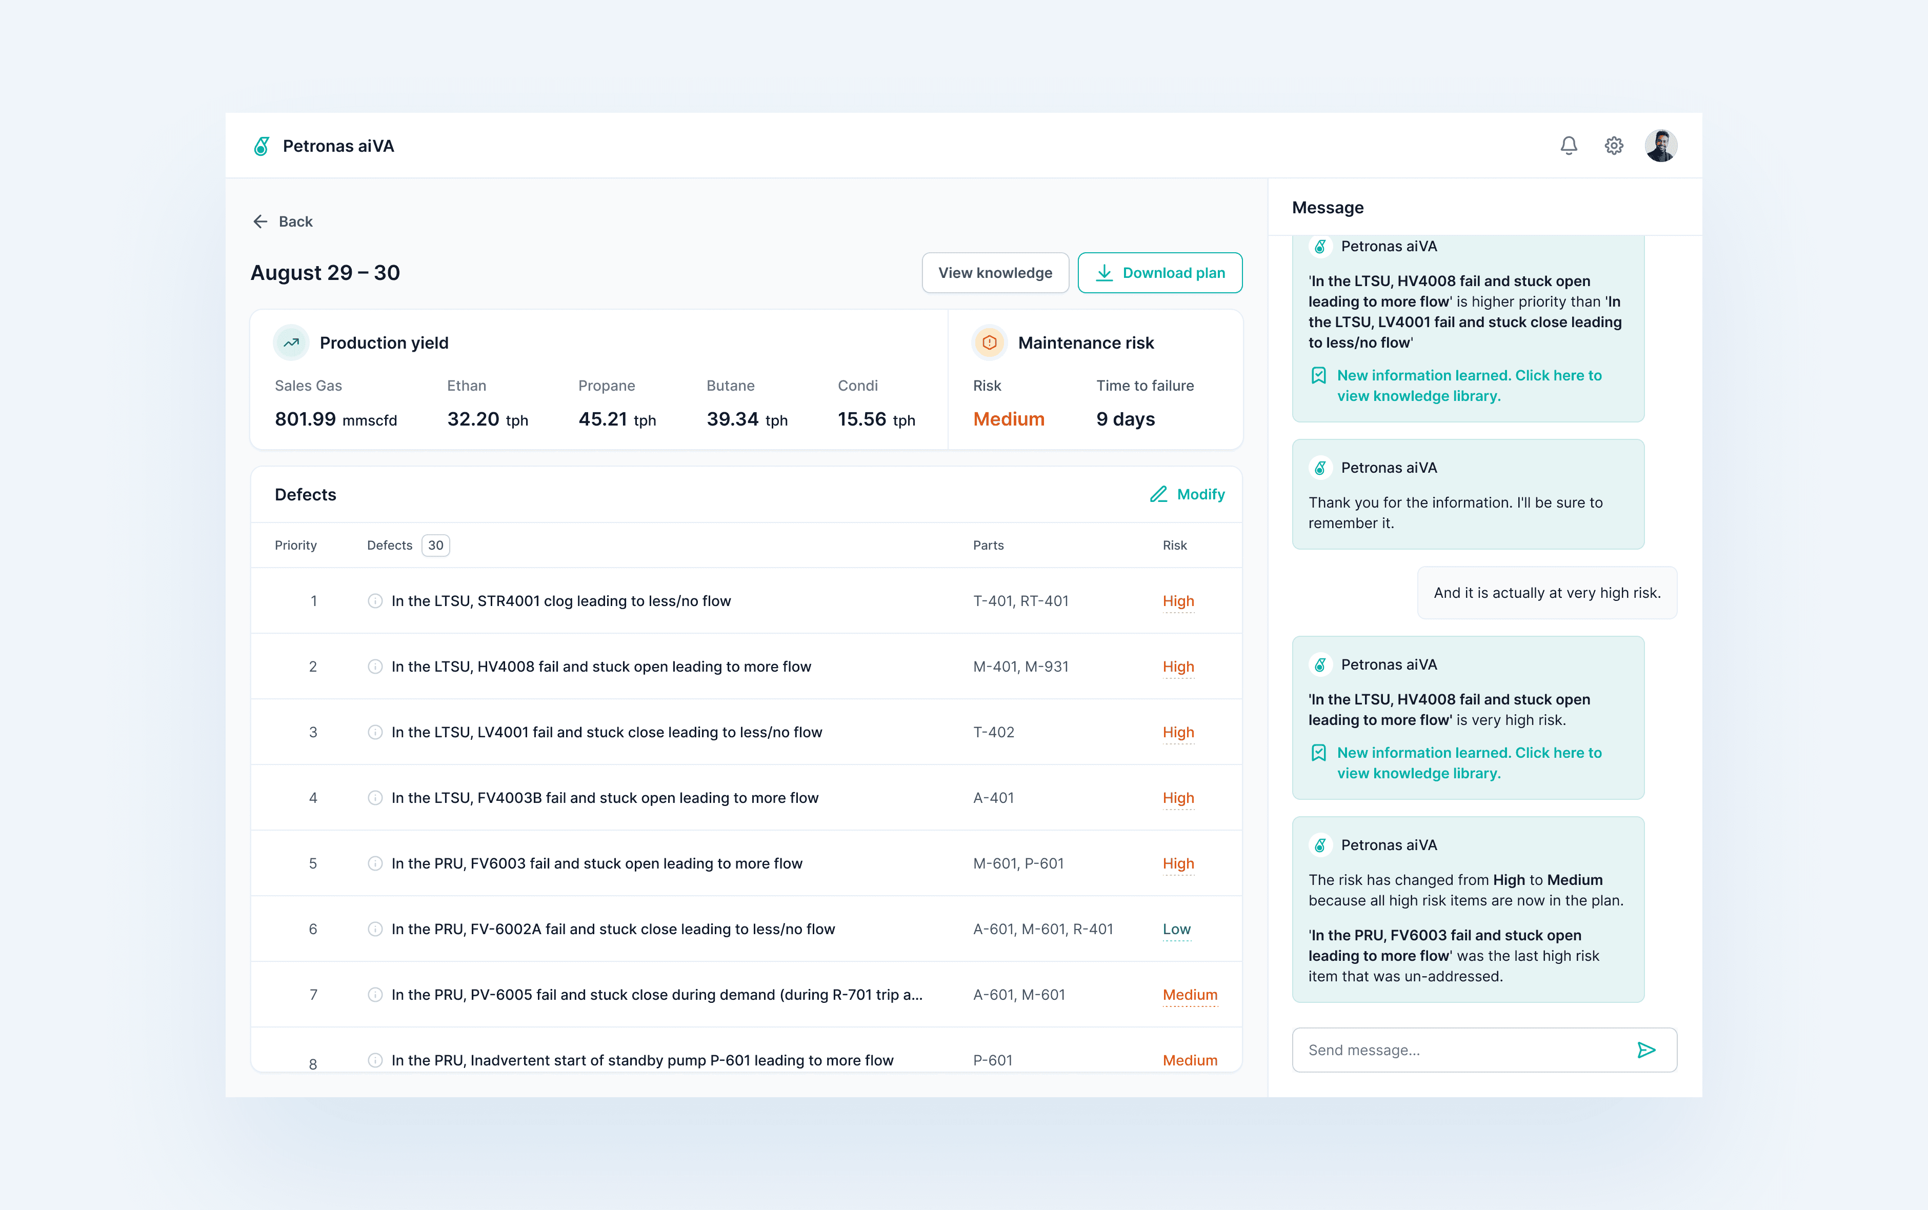Click info icon for FV6003 defect row
1928x1210 pixels.
374,863
